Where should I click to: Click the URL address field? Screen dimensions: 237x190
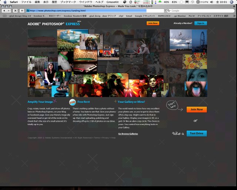click(93, 11)
